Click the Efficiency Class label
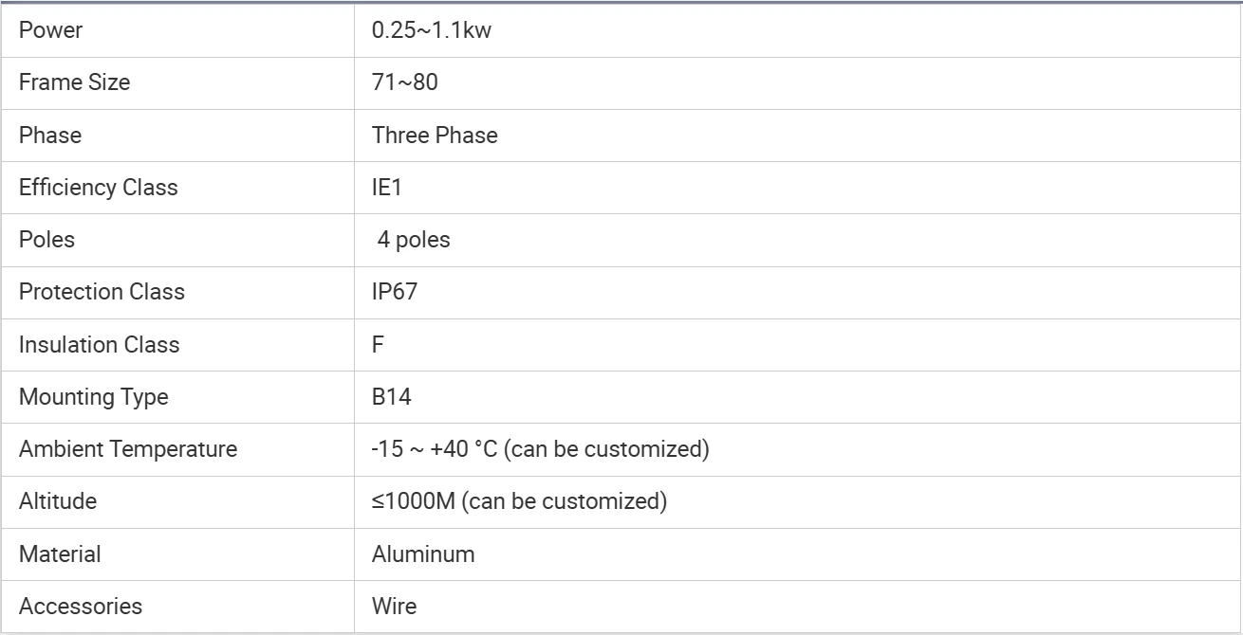Image resolution: width=1243 pixels, height=635 pixels. pyautogui.click(x=99, y=188)
